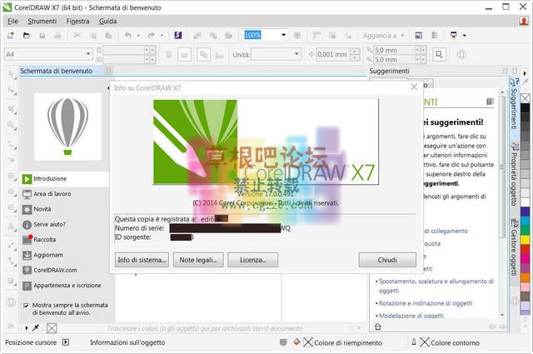This screenshot has width=533, height=354.
Task: Click the Save disk icon
Action: 42,35
